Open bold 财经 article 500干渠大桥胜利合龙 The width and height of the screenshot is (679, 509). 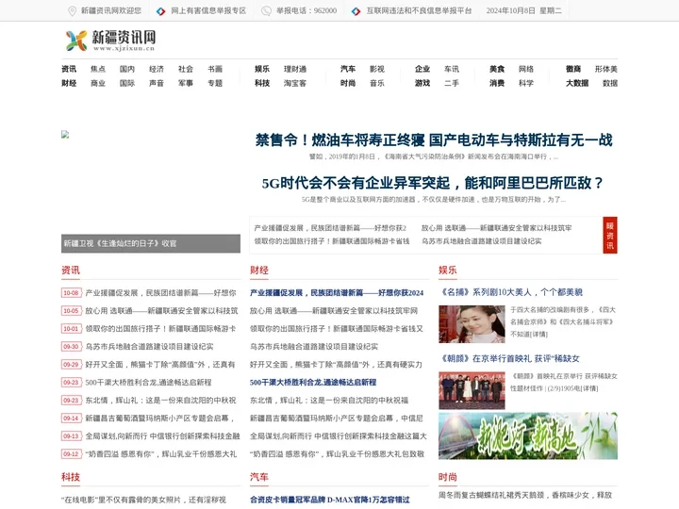coord(313,382)
